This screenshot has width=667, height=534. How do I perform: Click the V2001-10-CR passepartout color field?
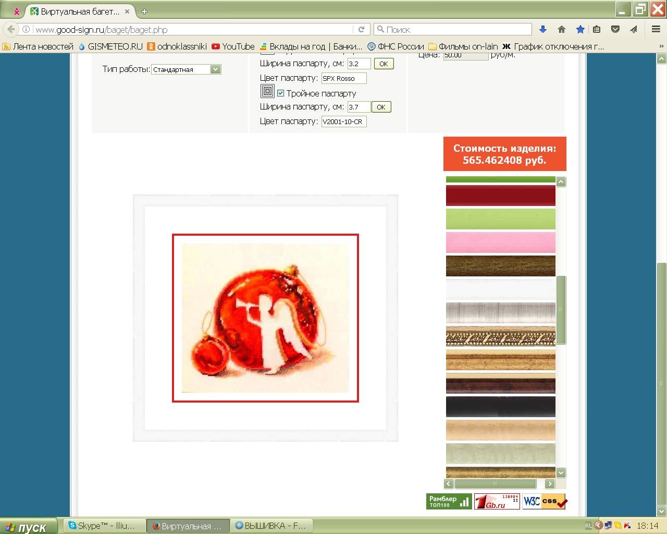(343, 122)
